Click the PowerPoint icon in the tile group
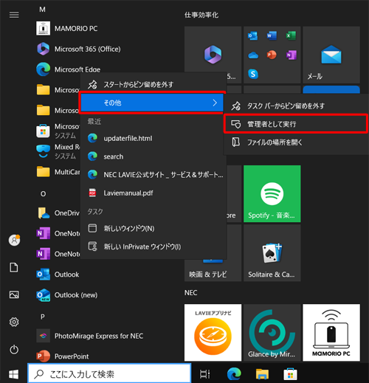The image size is (369, 383). [272, 55]
